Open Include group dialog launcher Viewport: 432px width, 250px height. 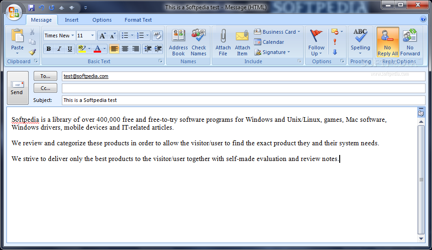click(300, 61)
